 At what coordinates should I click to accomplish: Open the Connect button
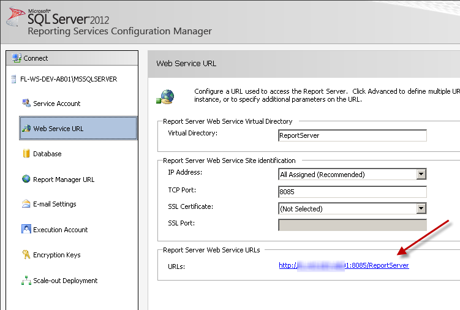tap(72, 58)
